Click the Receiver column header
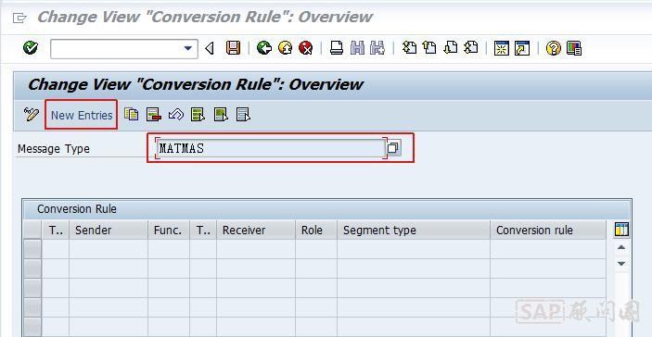The width and height of the screenshot is (652, 337). [x=256, y=230]
